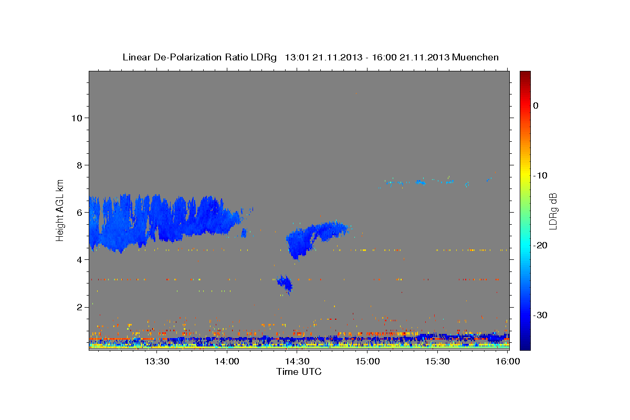Click the "Muenchen" location label in title
The height and width of the screenshot is (420, 630).
475,57
